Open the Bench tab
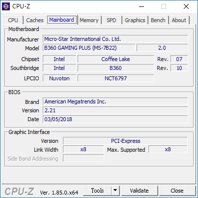This screenshot has height=198, width=198. click(158, 20)
